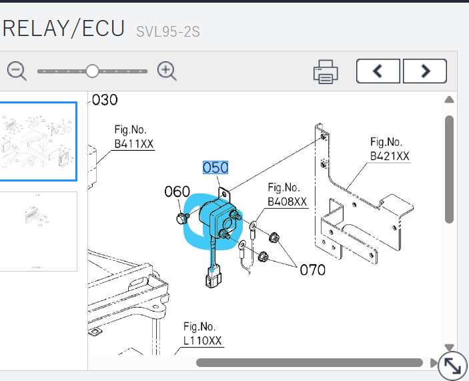The image size is (469, 381).
Task: Select part number 060 label
Action: point(177,192)
